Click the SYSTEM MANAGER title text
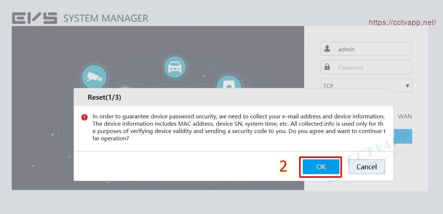 (x=106, y=18)
